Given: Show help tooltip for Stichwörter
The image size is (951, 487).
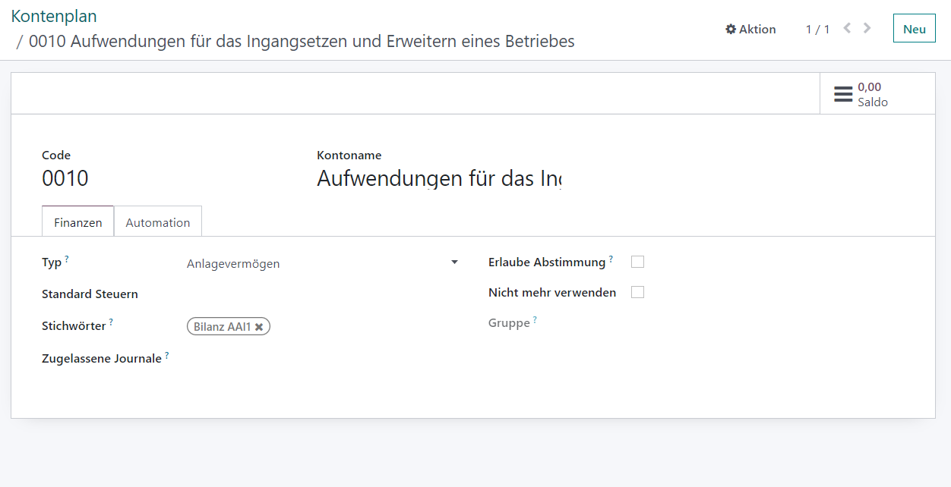Looking at the screenshot, I should [111, 322].
